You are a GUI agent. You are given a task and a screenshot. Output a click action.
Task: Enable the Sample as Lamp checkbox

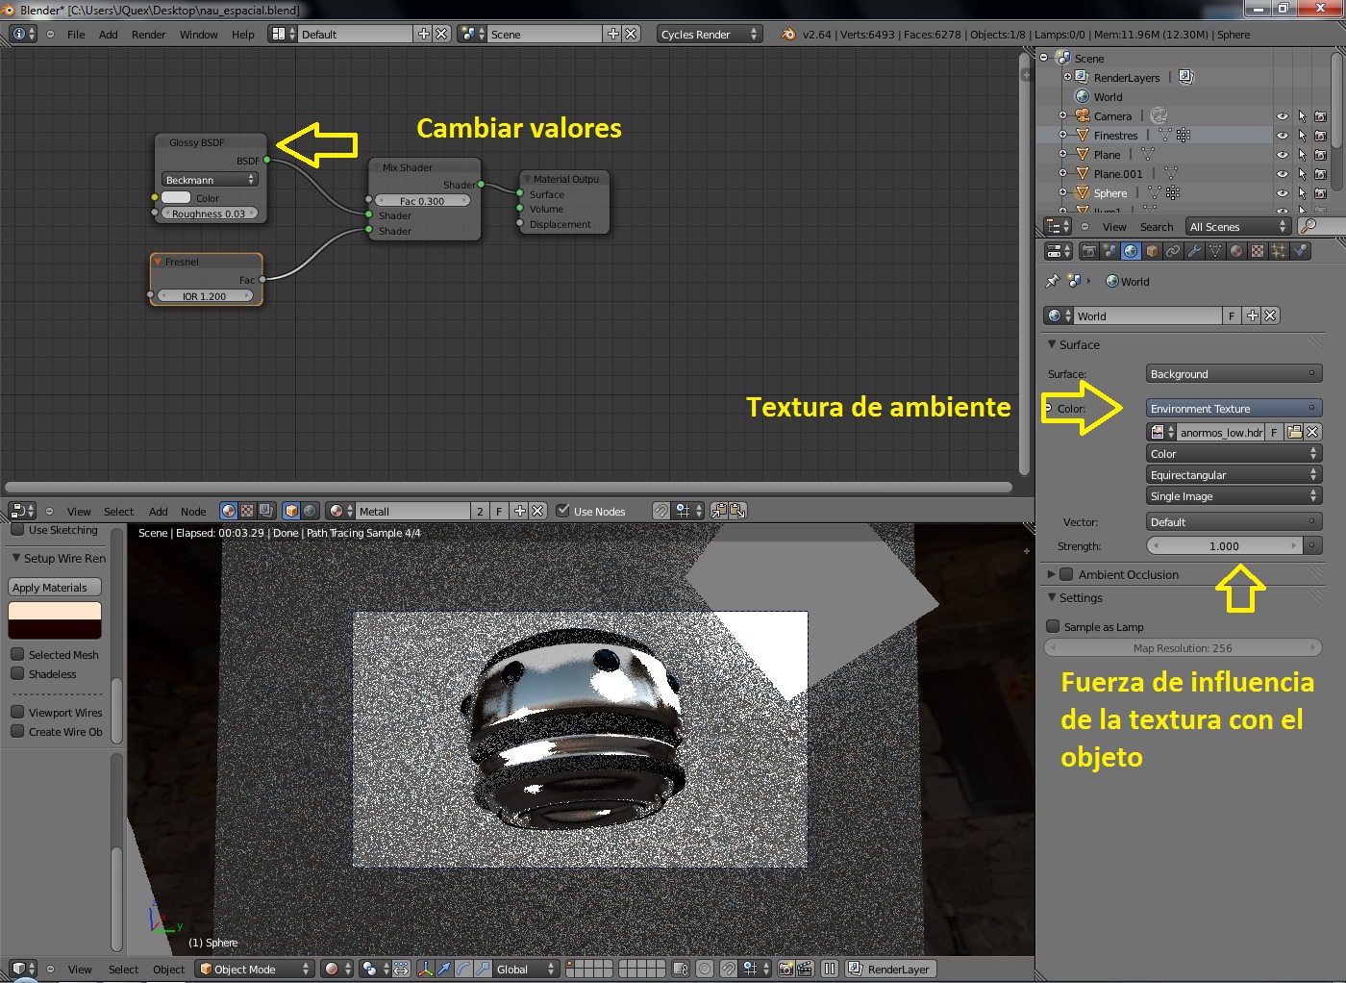click(x=1053, y=626)
